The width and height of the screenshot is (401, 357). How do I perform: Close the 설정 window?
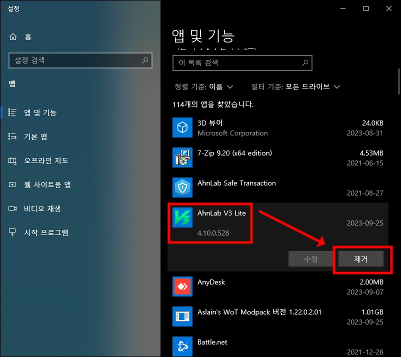[389, 8]
